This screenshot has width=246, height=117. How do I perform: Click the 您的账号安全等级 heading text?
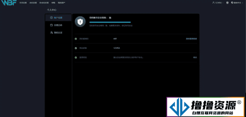(x=100, y=18)
